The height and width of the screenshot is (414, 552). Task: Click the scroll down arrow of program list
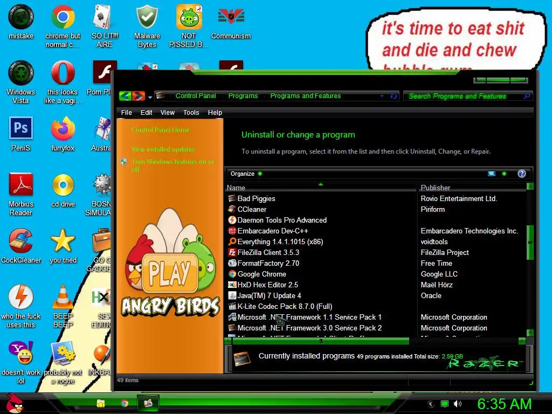tap(530, 333)
